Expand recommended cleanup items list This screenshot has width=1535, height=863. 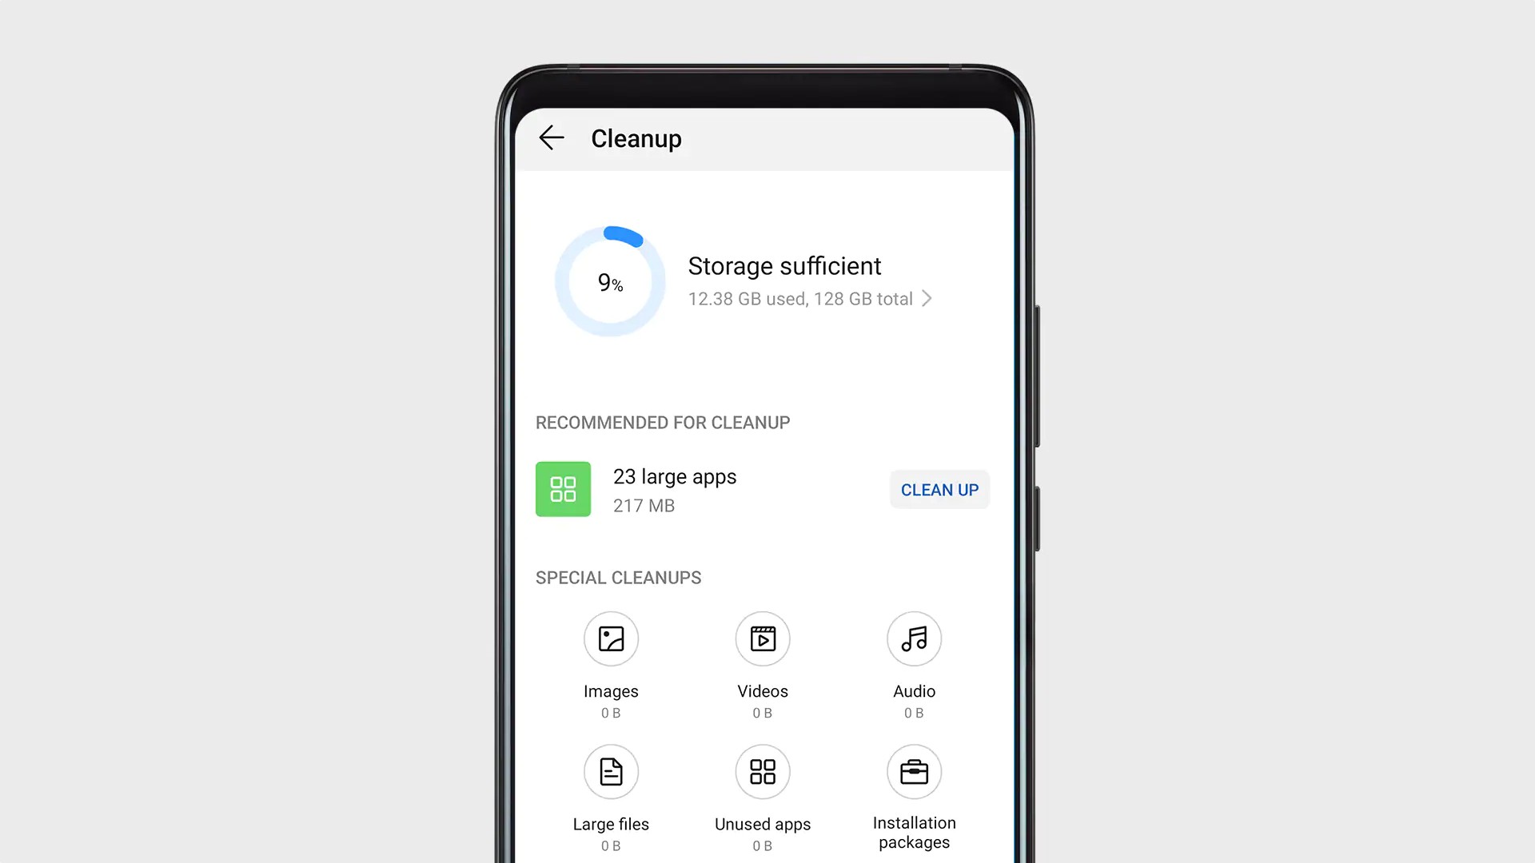tap(675, 488)
